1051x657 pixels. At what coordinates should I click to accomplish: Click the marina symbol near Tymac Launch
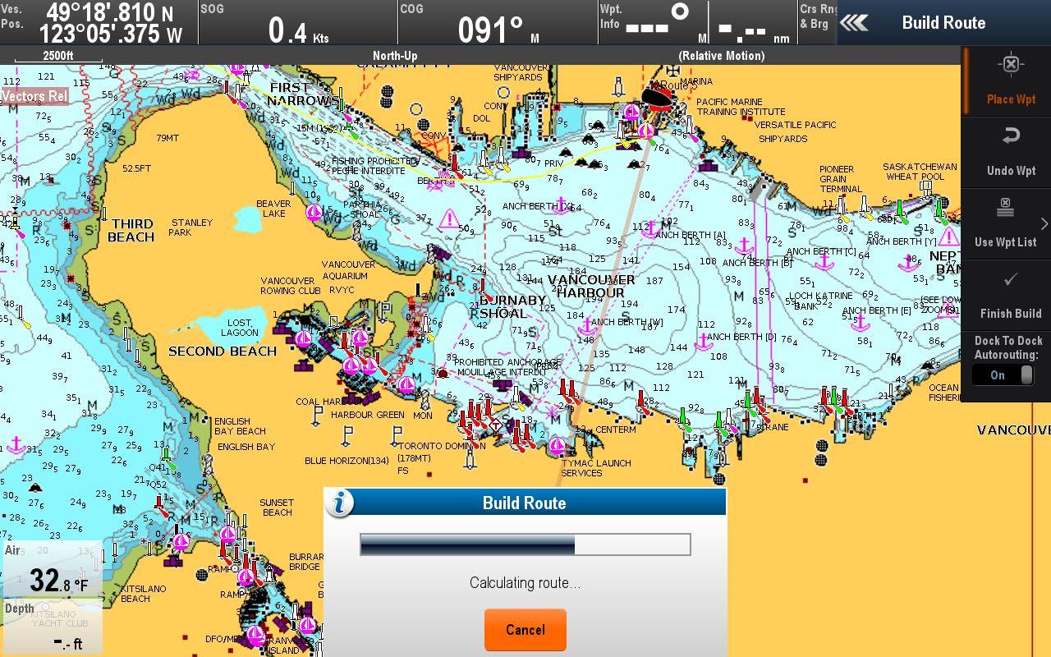tap(557, 445)
